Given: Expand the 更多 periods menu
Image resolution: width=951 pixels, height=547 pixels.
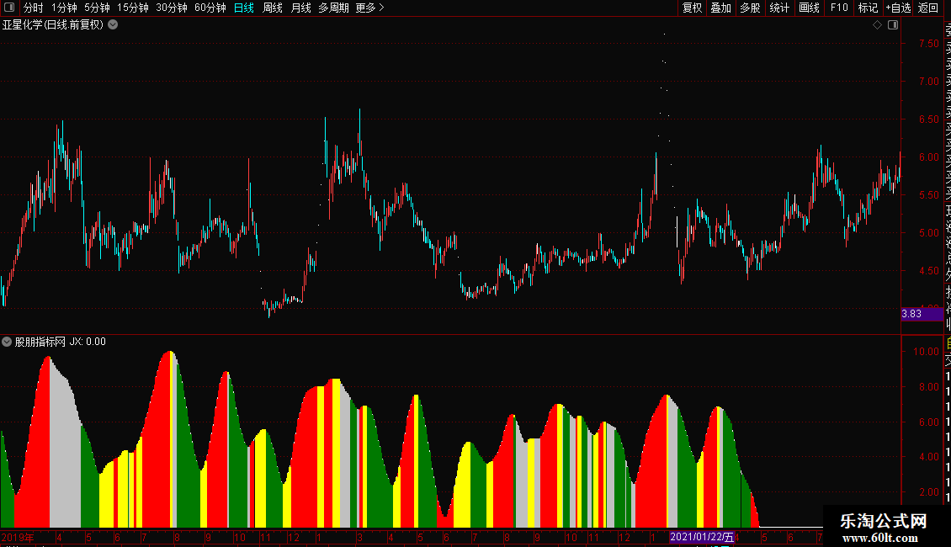Looking at the screenshot, I should tap(369, 8).
